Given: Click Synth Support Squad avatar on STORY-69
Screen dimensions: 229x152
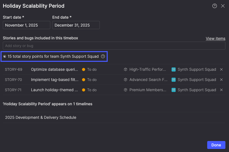Looking at the screenshot, I should [174, 69].
